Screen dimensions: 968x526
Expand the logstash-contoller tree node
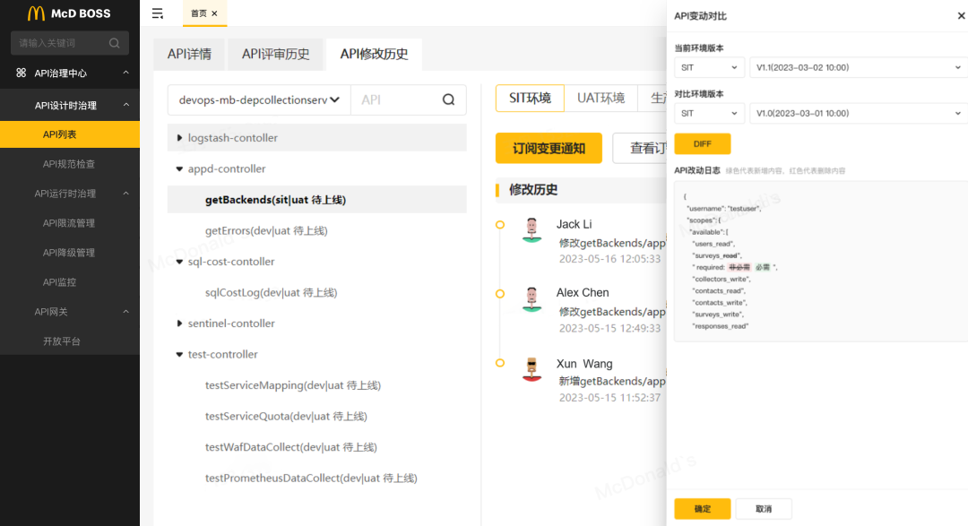179,138
